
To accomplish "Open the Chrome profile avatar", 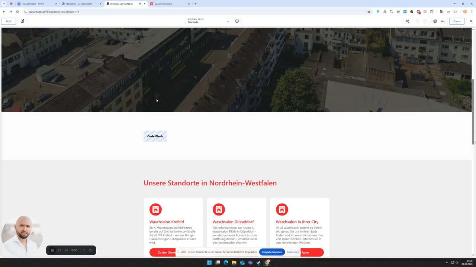I will 465,11.
